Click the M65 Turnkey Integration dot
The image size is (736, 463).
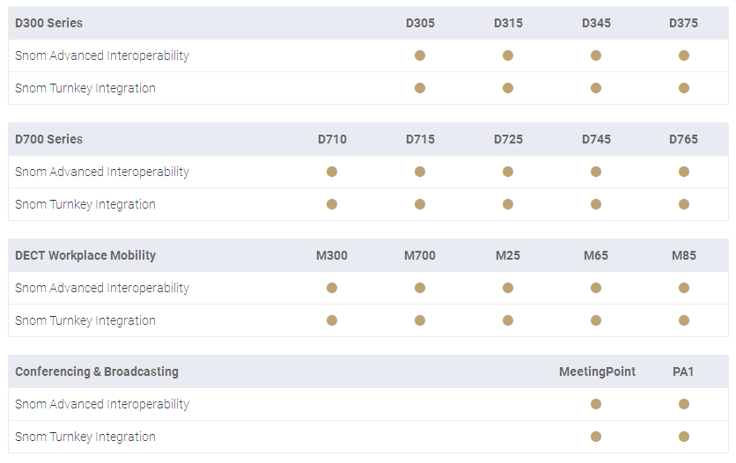coord(596,321)
